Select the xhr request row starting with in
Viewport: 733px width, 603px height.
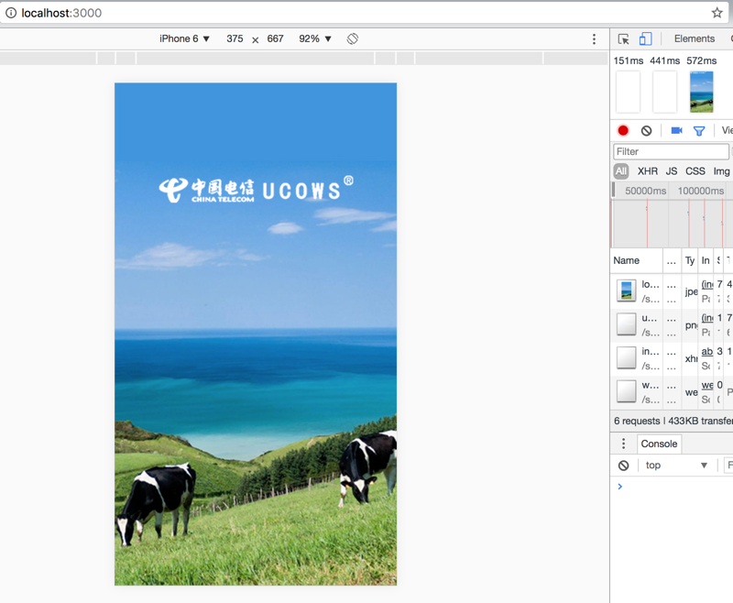click(x=672, y=358)
